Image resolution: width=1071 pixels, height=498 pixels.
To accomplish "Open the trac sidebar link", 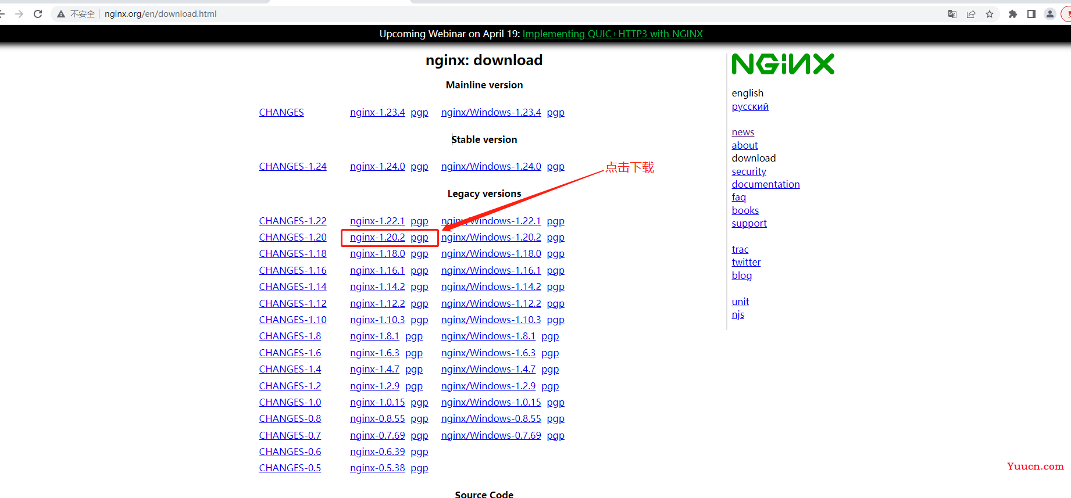I will (740, 249).
